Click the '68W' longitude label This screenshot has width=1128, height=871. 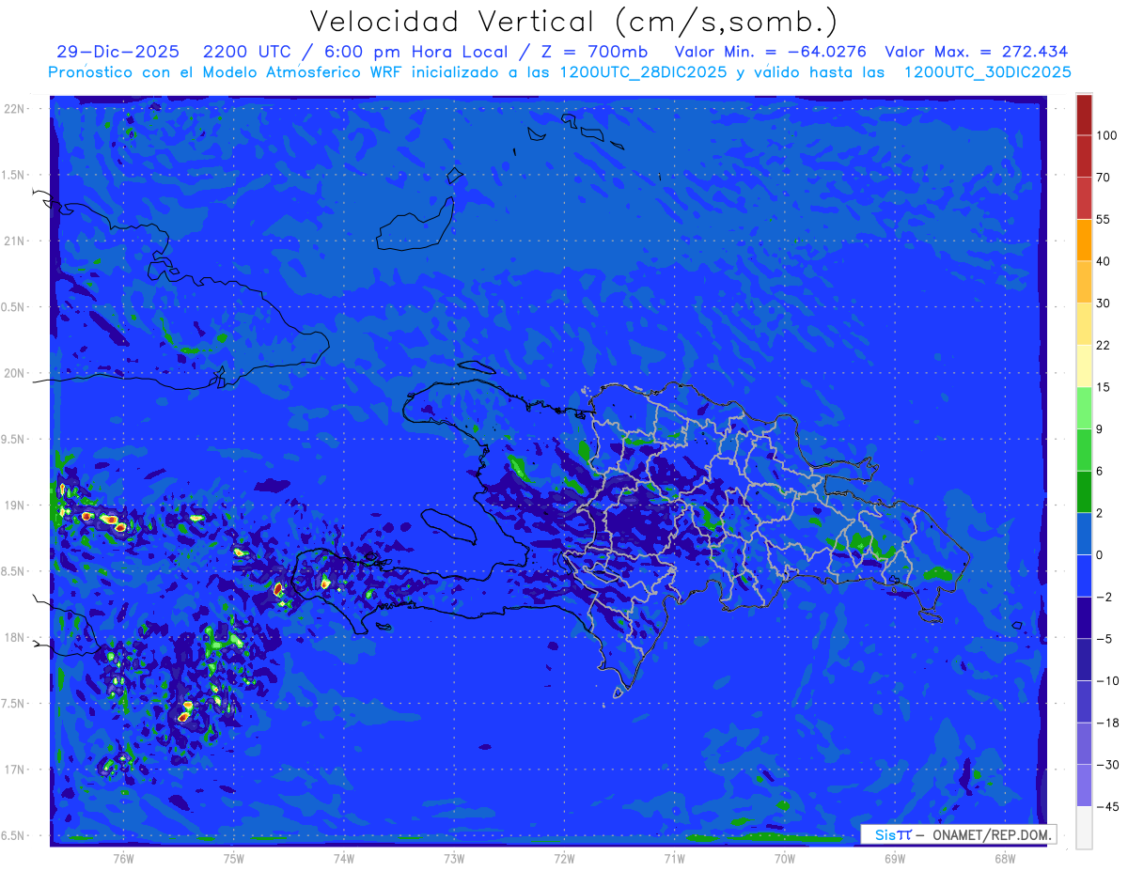[x=1005, y=858]
